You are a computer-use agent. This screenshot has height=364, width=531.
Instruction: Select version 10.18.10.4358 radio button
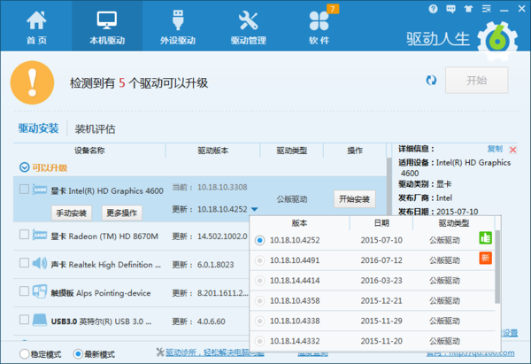pos(259,301)
